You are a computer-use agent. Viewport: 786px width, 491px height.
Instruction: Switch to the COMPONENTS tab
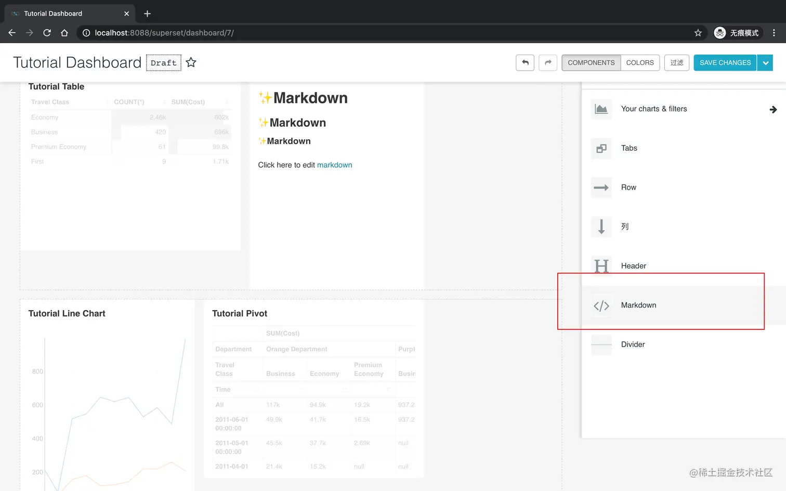pos(591,63)
